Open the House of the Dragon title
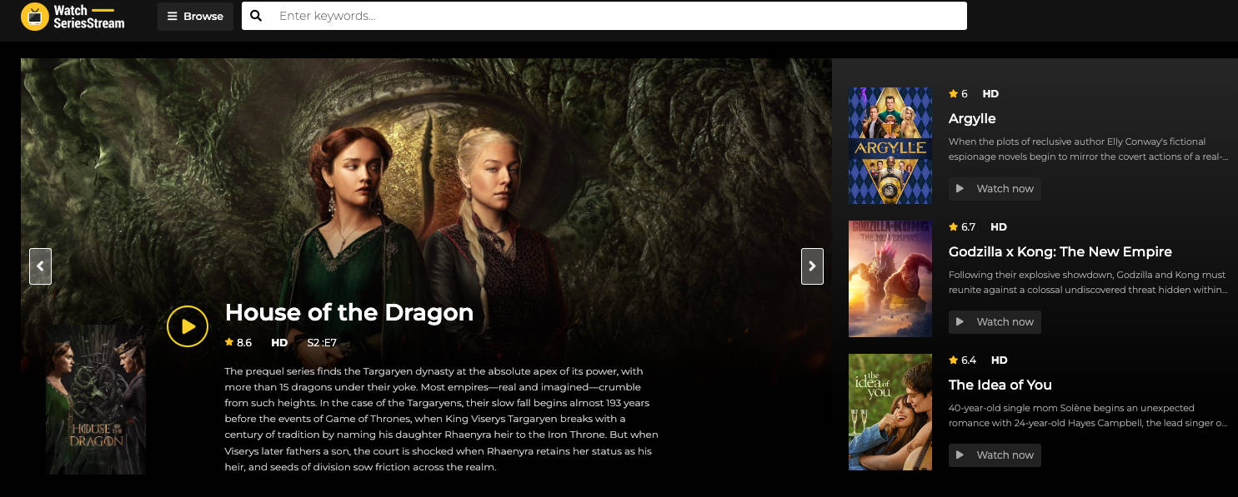1238x497 pixels. [348, 312]
